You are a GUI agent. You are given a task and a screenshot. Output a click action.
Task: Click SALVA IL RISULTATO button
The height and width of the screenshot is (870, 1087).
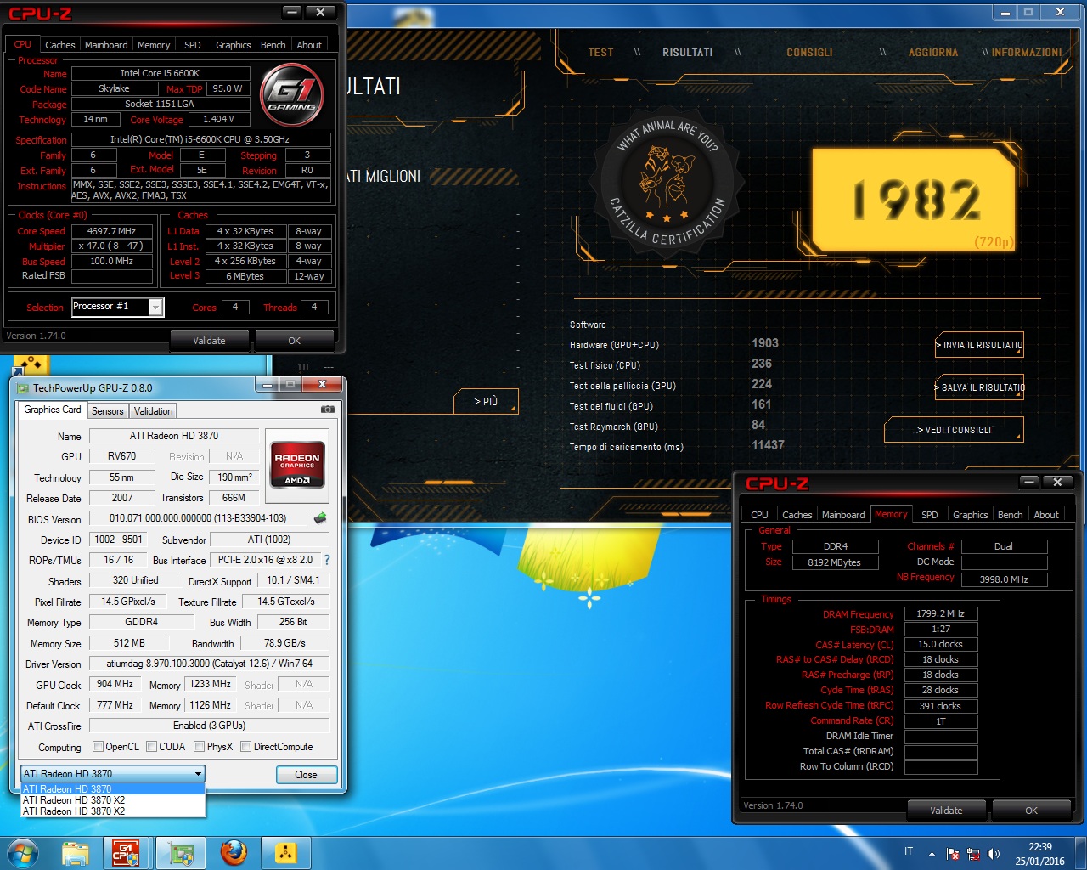[x=979, y=387]
